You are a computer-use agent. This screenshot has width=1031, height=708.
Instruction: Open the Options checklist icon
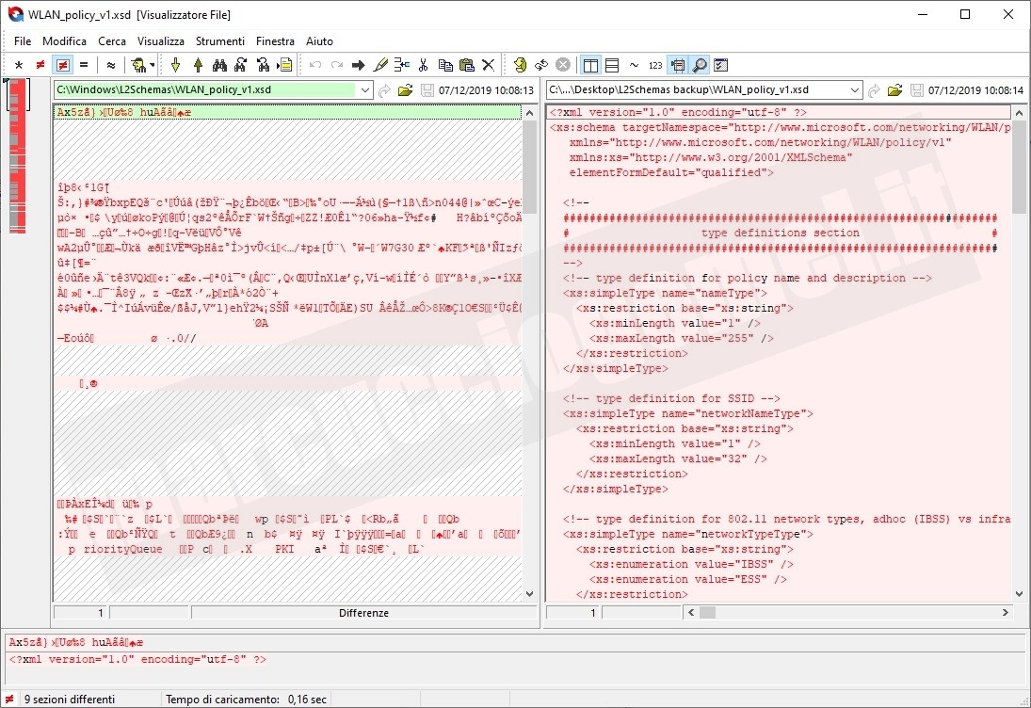coord(720,65)
